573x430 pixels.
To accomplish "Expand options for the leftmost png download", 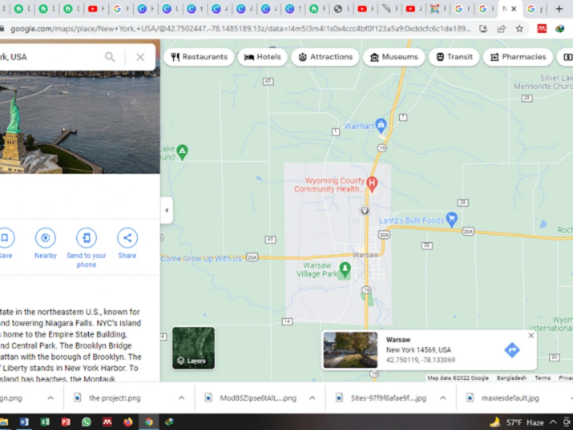I will [x=51, y=398].
